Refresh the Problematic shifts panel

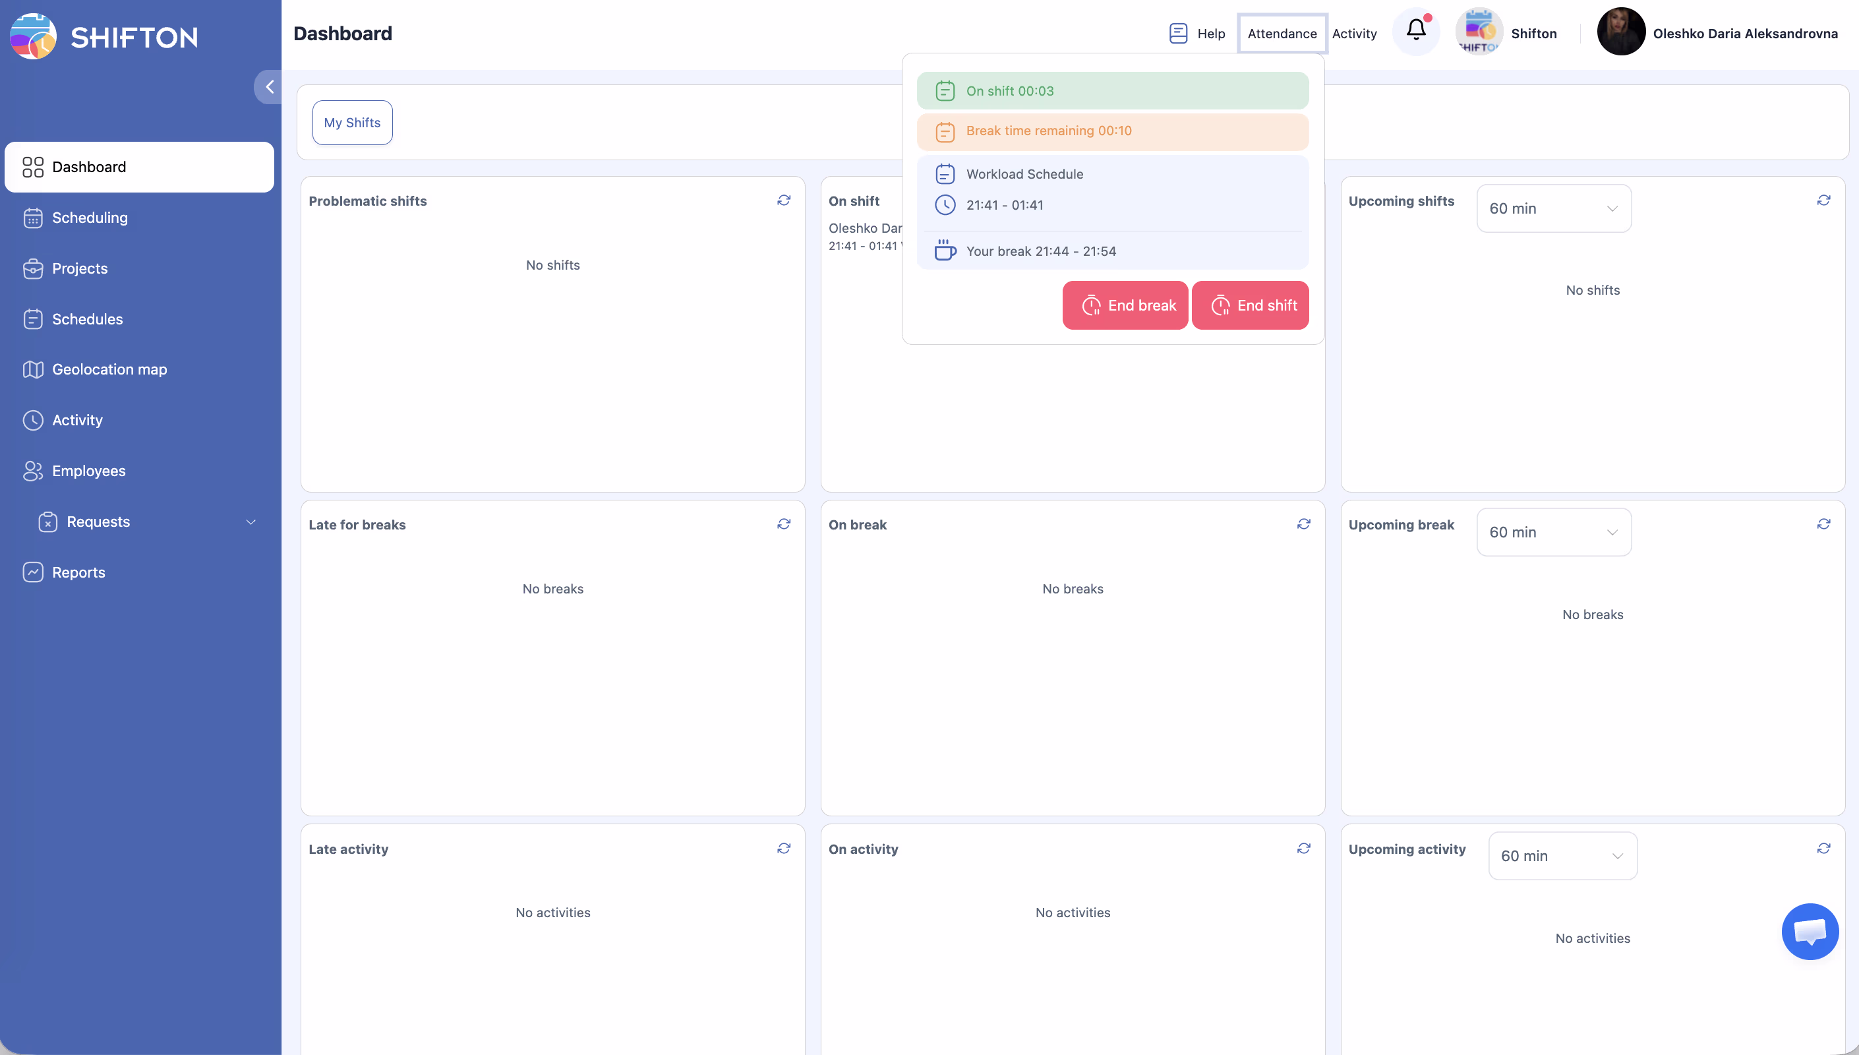784,200
